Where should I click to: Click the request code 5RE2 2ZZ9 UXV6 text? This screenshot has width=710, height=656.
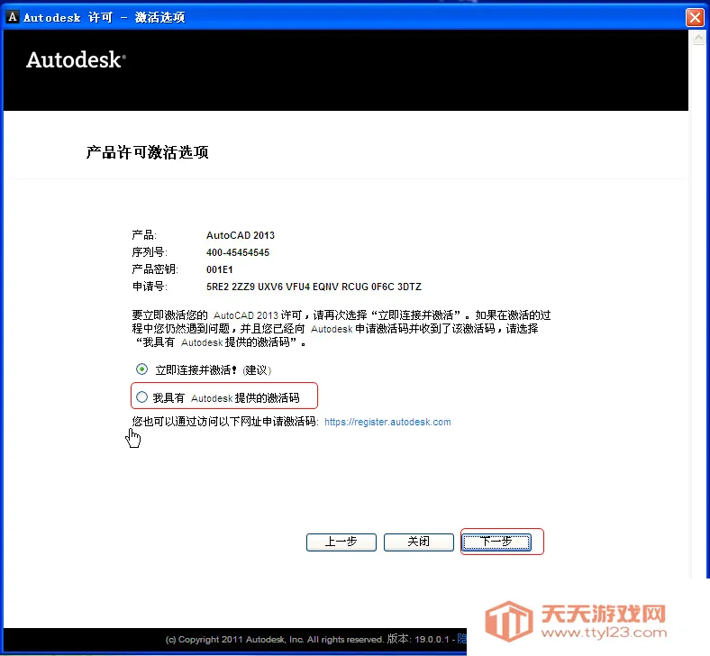click(314, 287)
